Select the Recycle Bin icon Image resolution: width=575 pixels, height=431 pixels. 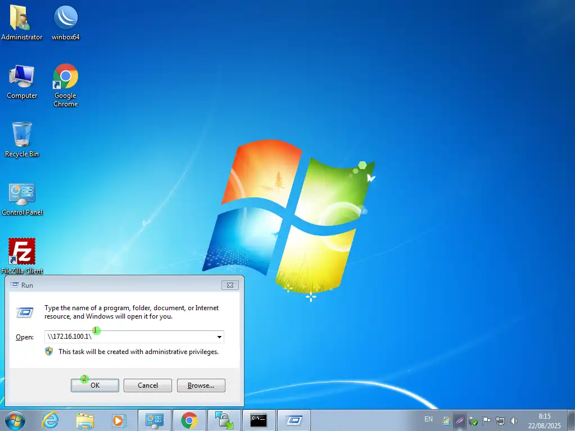(22, 135)
